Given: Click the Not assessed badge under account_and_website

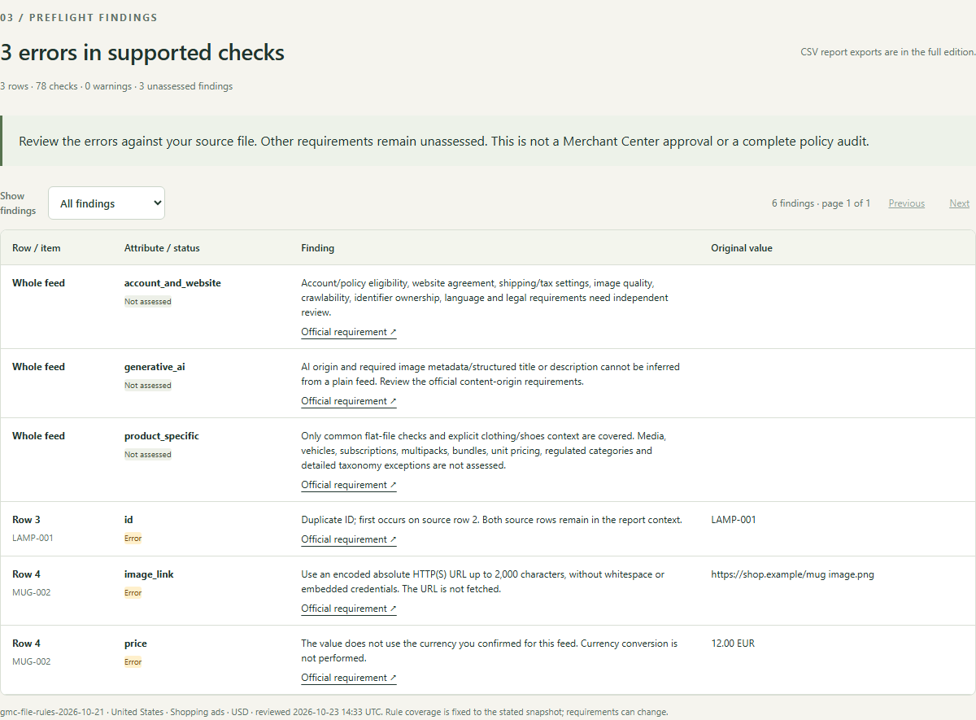Looking at the screenshot, I should coord(148,302).
